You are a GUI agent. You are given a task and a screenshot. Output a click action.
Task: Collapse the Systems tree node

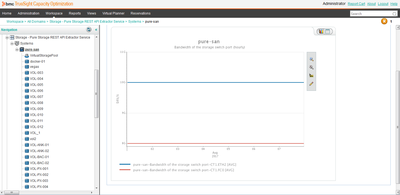(x=12, y=43)
